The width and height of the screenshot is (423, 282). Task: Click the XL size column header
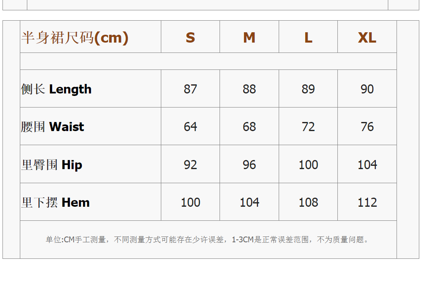(x=367, y=38)
